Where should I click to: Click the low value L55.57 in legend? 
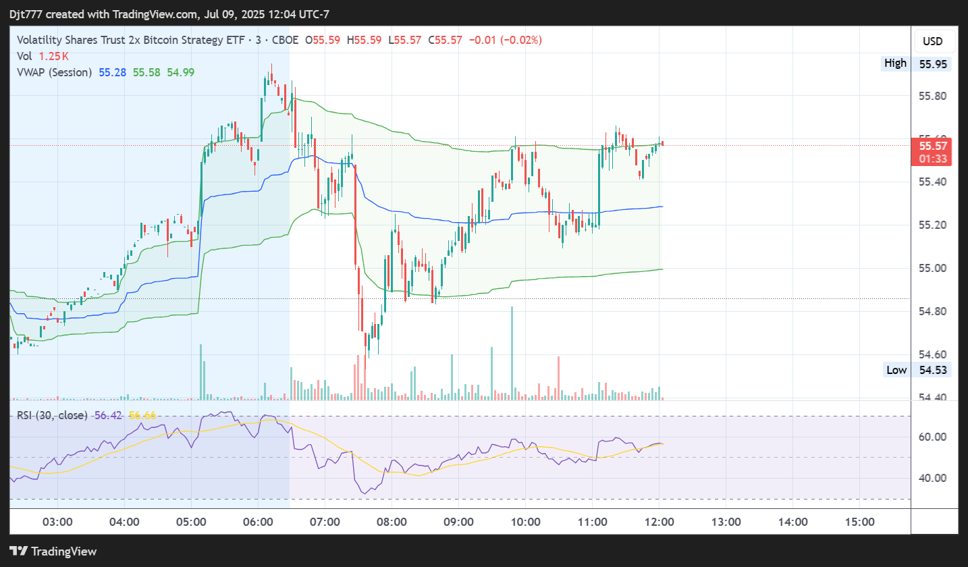pos(404,40)
